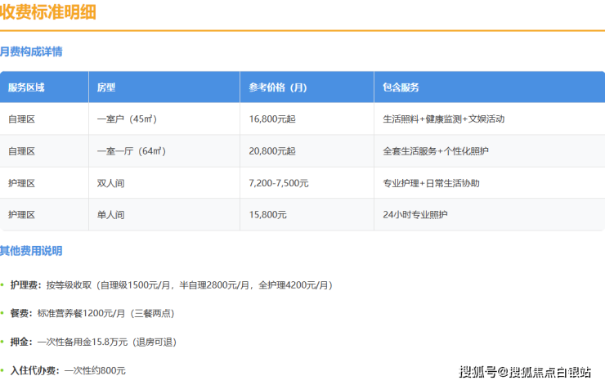This screenshot has width=605, height=385.
Task: Click the 房型 column header
Action: 106,87
